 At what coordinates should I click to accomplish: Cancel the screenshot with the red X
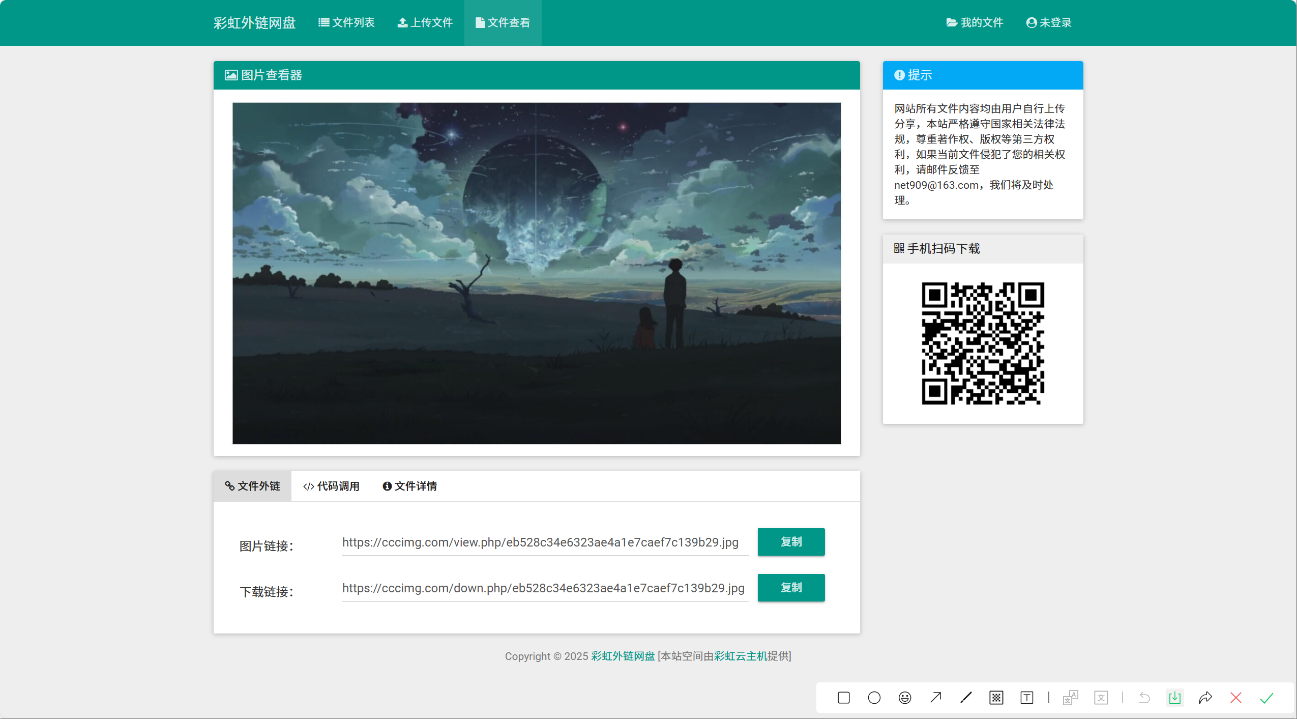[x=1235, y=698]
